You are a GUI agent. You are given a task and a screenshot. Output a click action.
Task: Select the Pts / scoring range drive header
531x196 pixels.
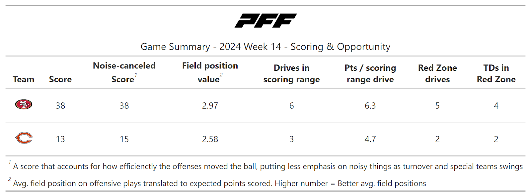[x=370, y=73]
